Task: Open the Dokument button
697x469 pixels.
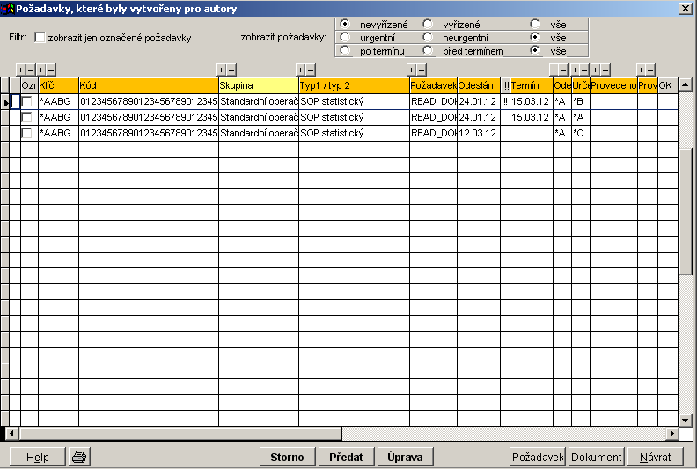Action: [x=597, y=457]
